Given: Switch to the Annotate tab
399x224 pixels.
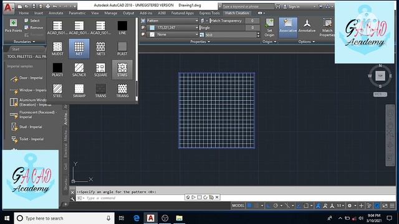Looking at the screenshot, I should coord(55,13).
